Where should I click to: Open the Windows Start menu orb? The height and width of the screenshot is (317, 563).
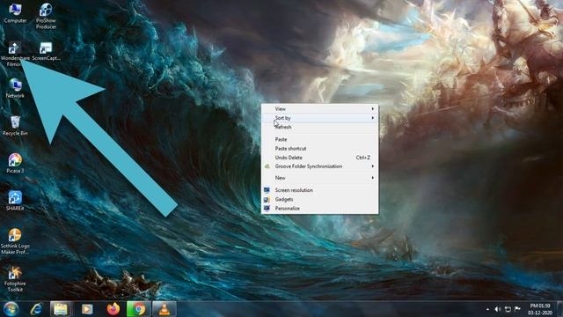[11, 309]
